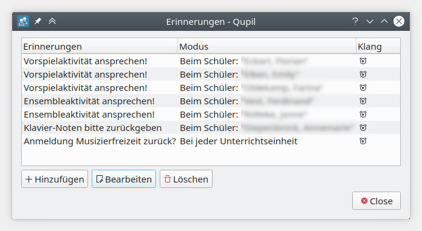The height and width of the screenshot is (231, 422).
Task: Click the question mark help icon
Action: tap(355, 21)
